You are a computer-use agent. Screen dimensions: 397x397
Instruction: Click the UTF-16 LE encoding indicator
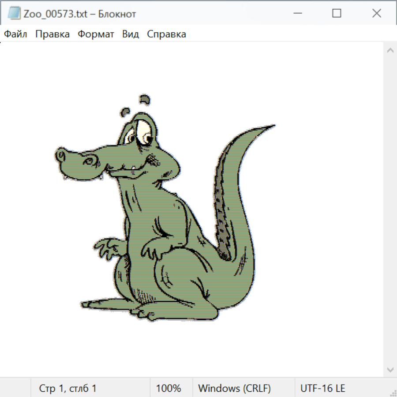tap(322, 389)
